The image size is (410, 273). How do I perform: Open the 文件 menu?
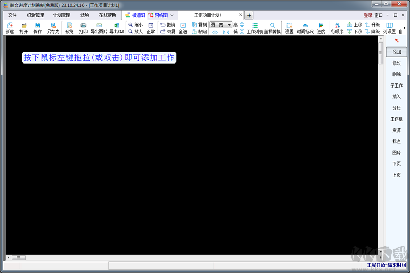[x=12, y=15]
